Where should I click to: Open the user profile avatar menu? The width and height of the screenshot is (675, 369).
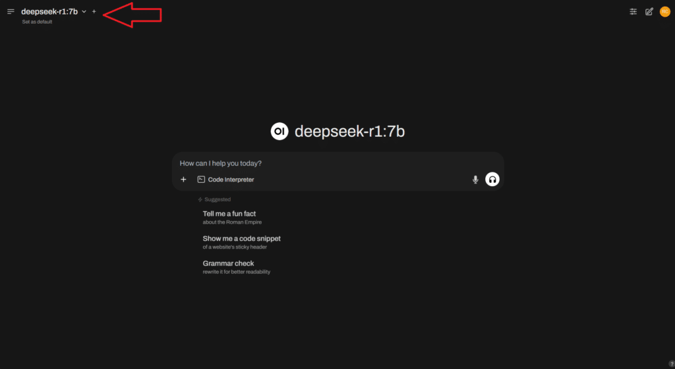coord(664,12)
